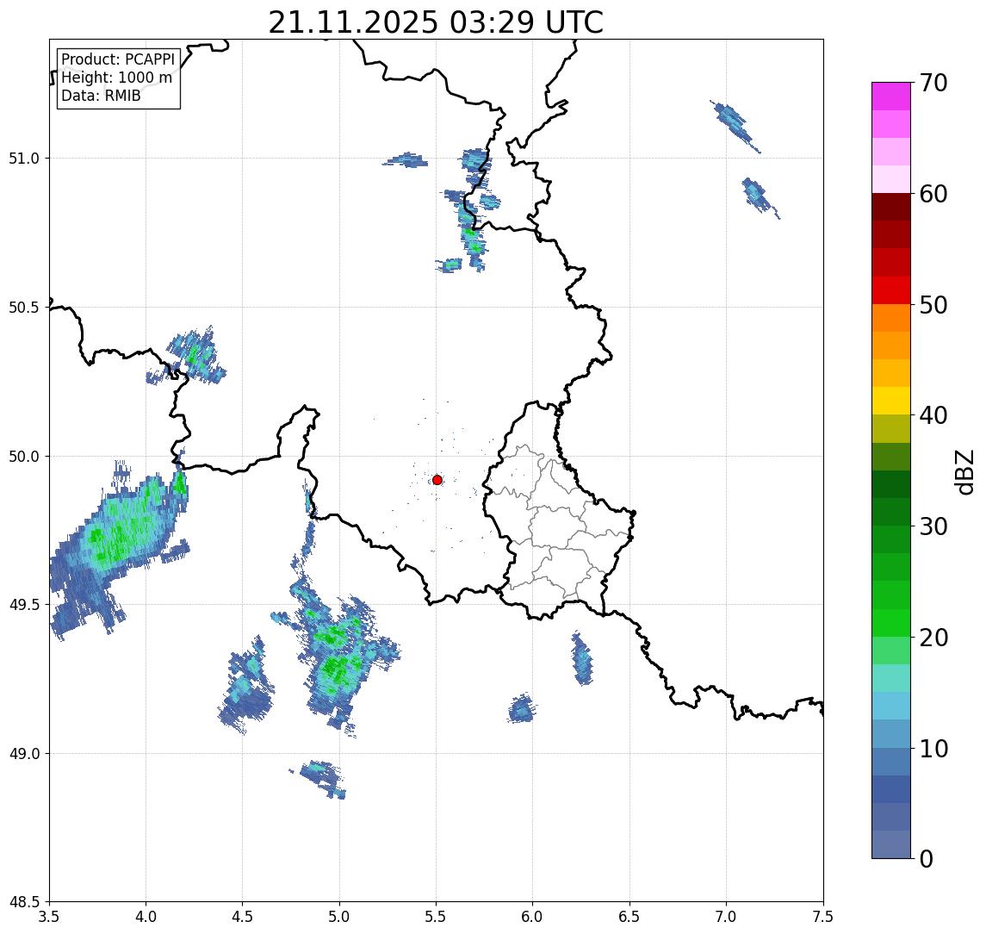Click the latitude axis label 49.5

23,605
